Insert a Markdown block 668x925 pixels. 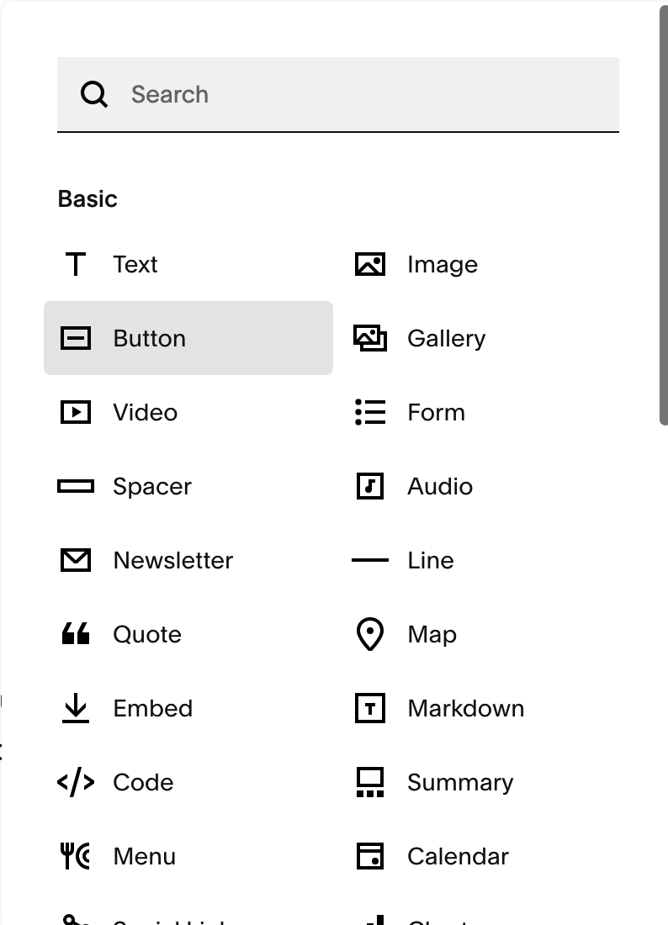[x=464, y=708]
